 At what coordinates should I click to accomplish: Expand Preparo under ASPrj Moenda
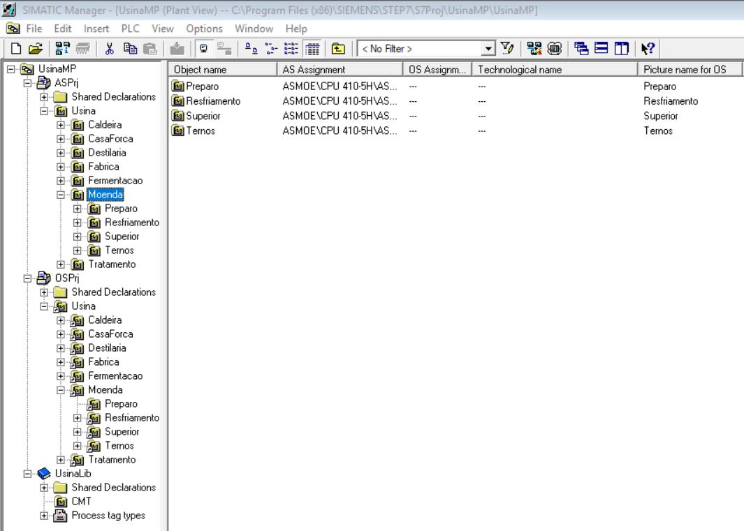(78, 209)
